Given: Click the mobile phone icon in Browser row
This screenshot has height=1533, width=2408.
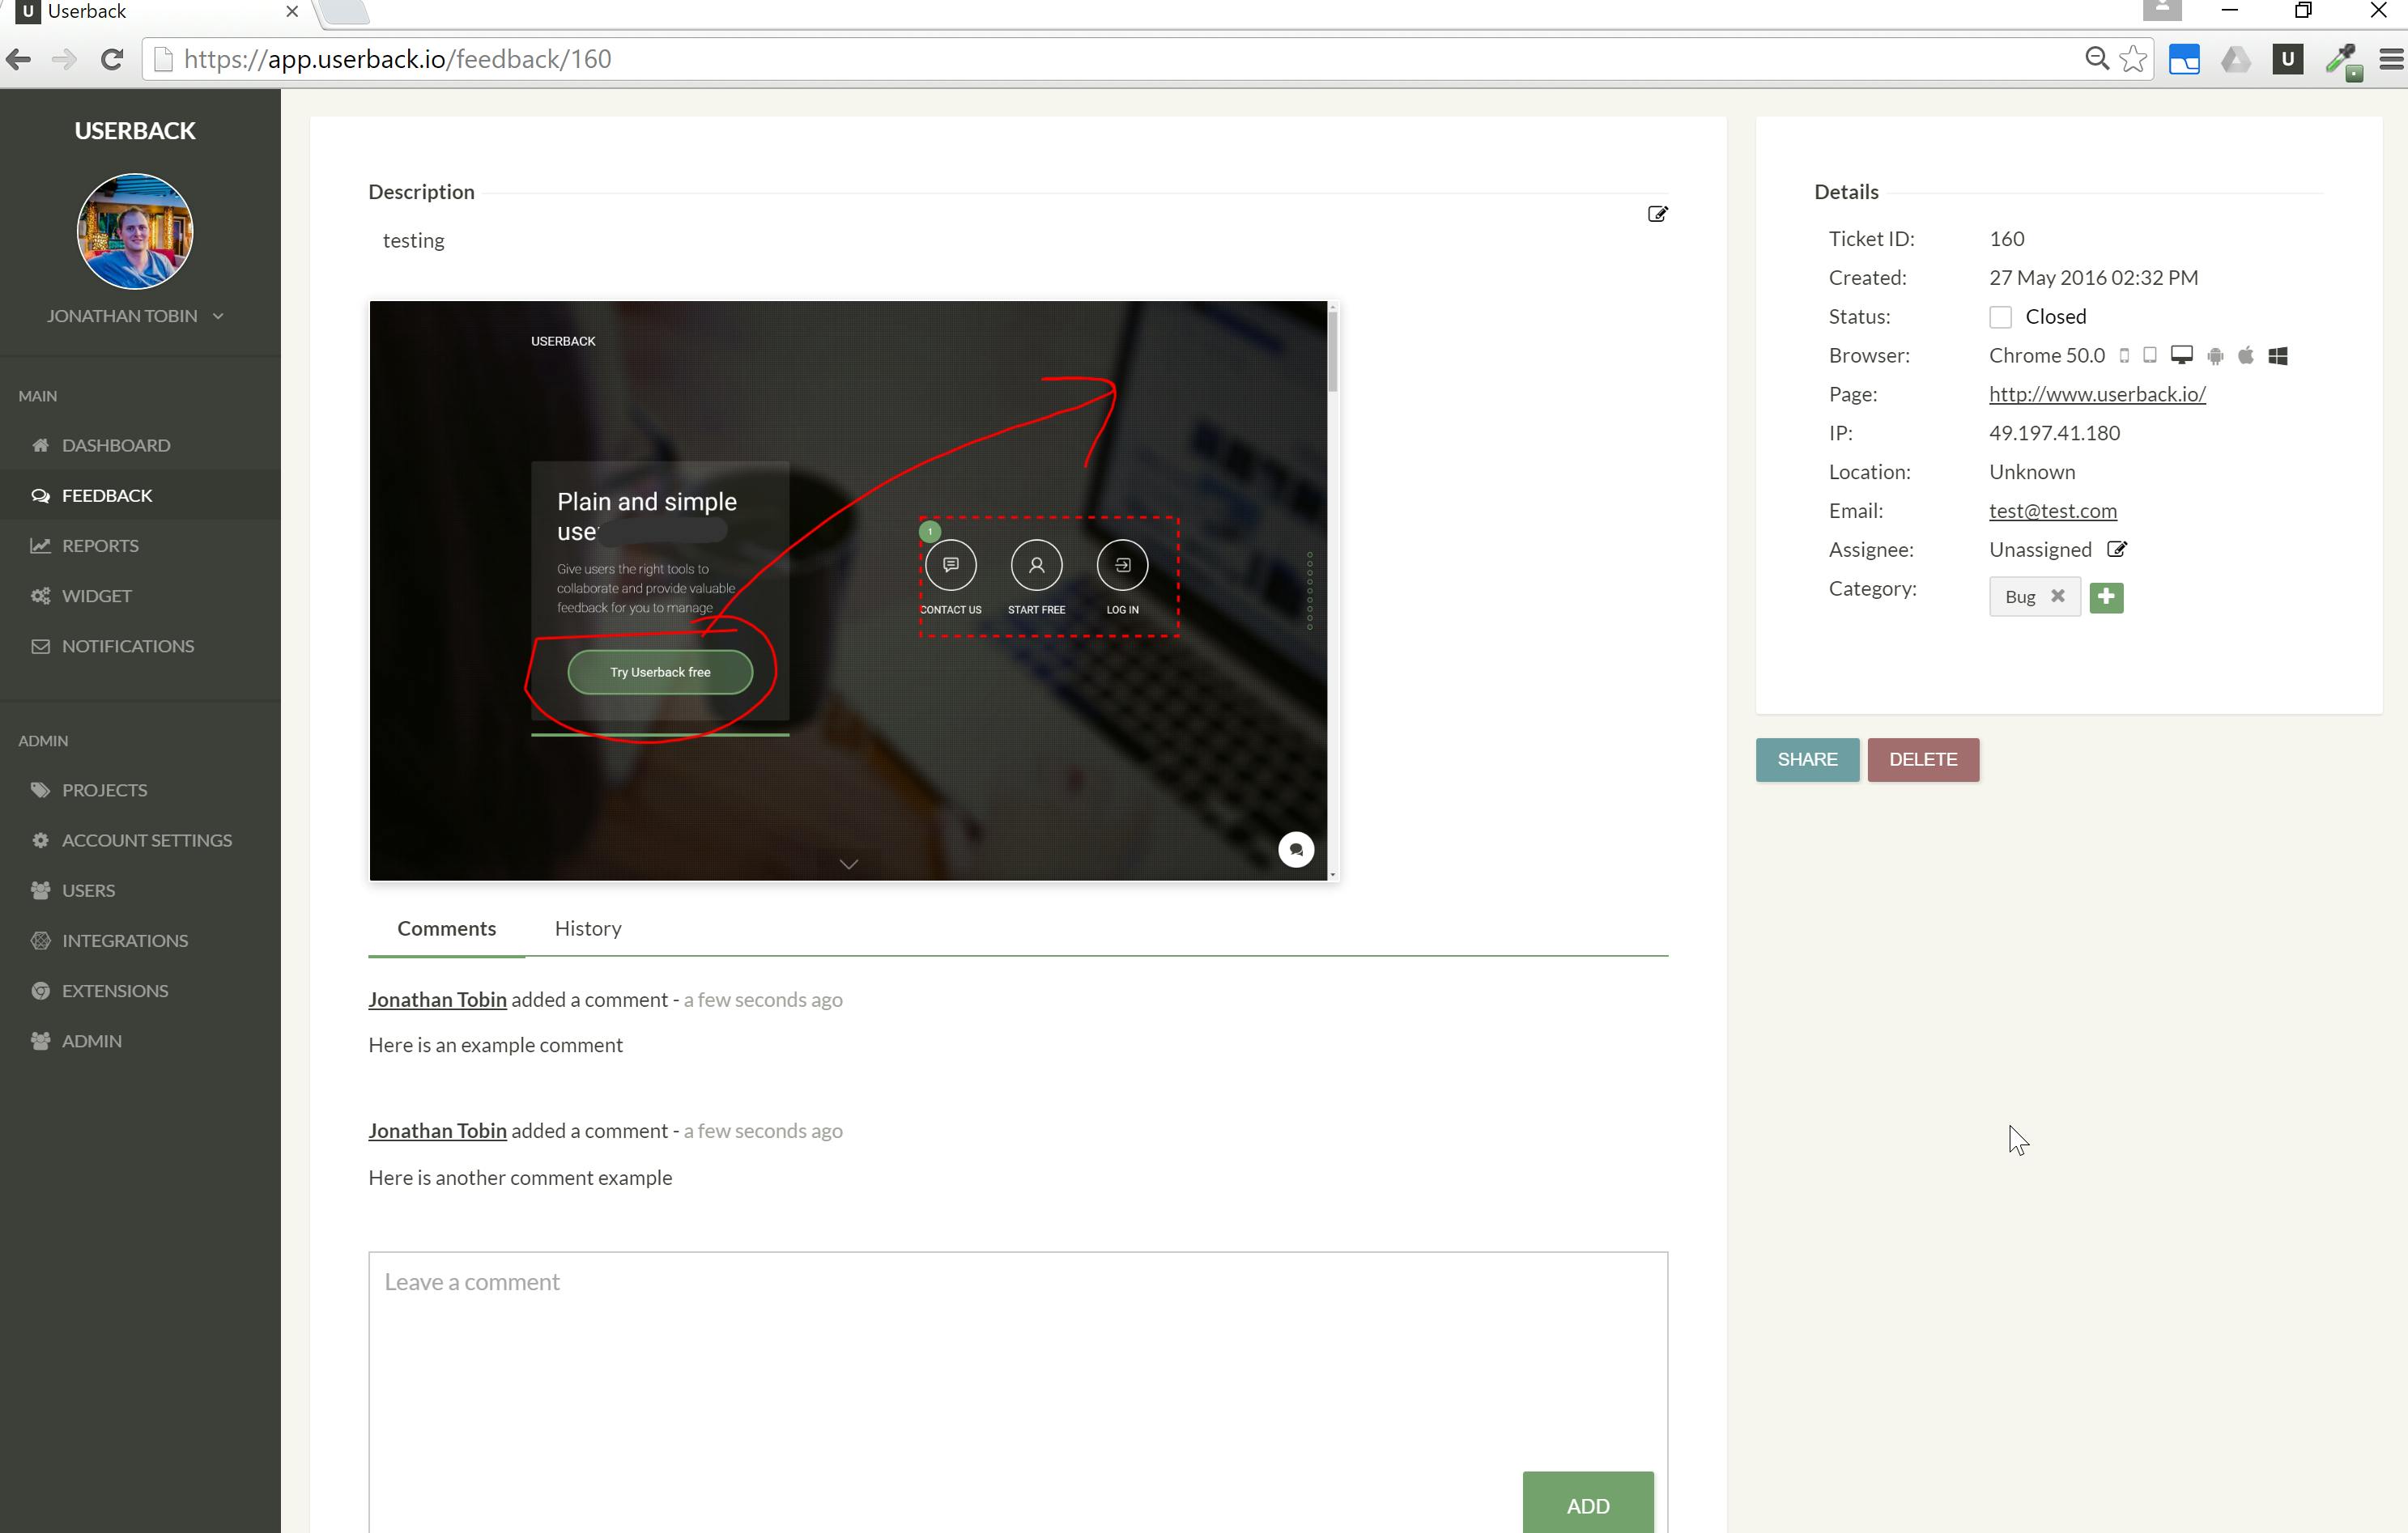Looking at the screenshot, I should point(2124,355).
